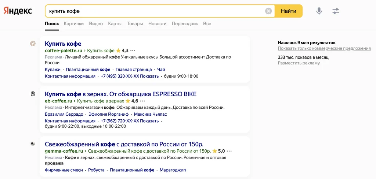Open the Чай sitelink
376x179 pixels.
pos(161,70)
